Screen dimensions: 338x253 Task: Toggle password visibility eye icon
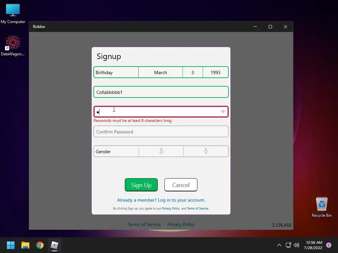tap(223, 111)
